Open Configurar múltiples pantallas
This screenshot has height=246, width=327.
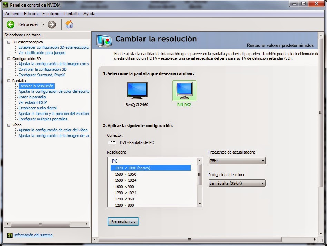click(43, 119)
